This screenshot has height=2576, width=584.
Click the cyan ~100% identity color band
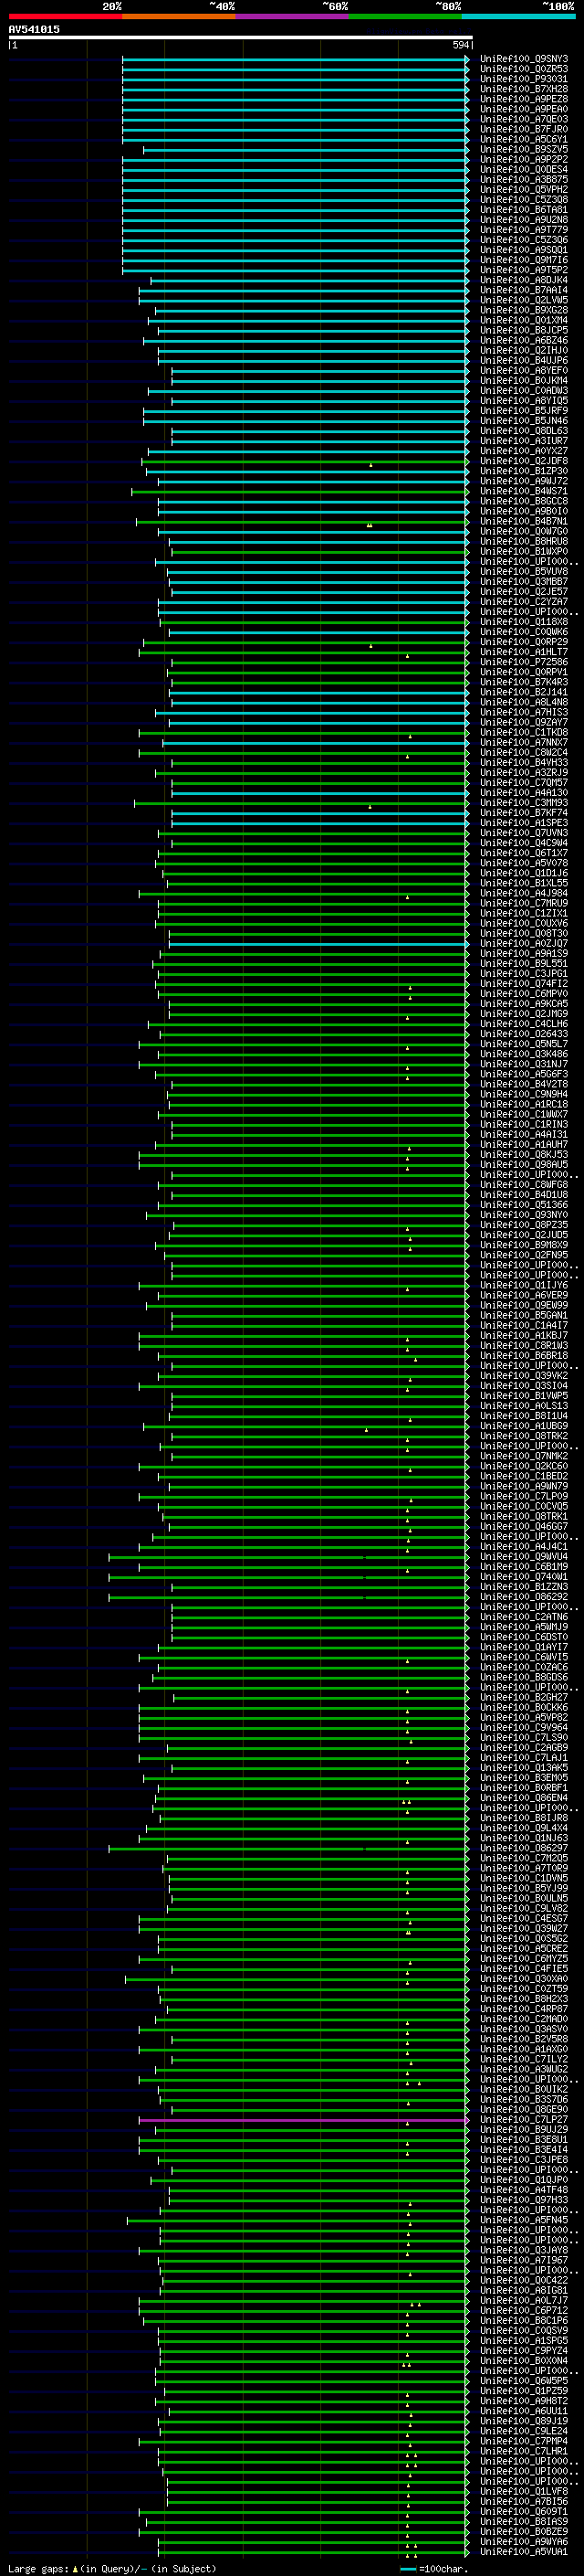coord(518,16)
